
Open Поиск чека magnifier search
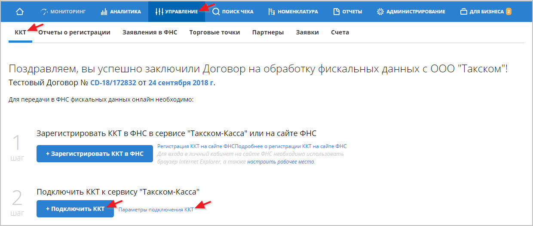click(x=216, y=12)
